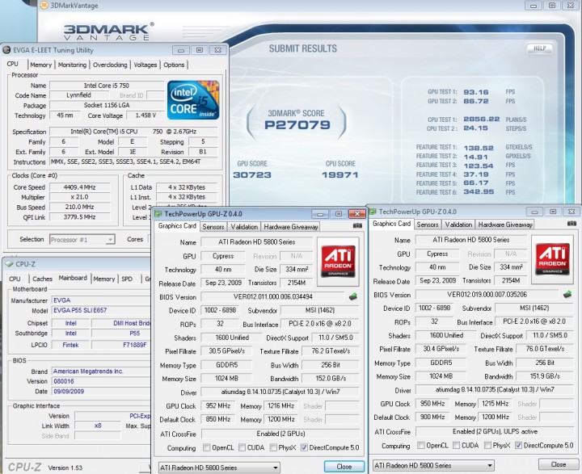
Task: Click the ATI Radeon logo in left GPU-Z
Action: coord(338,261)
